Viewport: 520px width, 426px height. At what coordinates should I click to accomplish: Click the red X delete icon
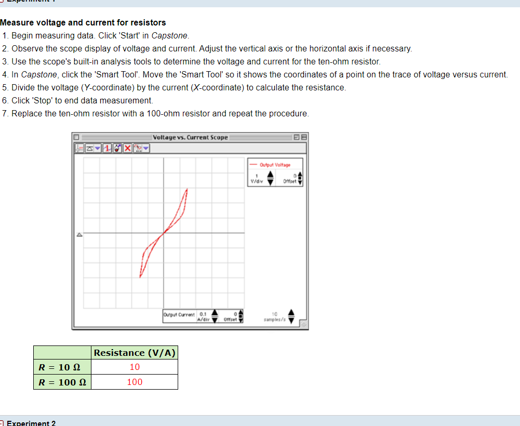coord(127,148)
